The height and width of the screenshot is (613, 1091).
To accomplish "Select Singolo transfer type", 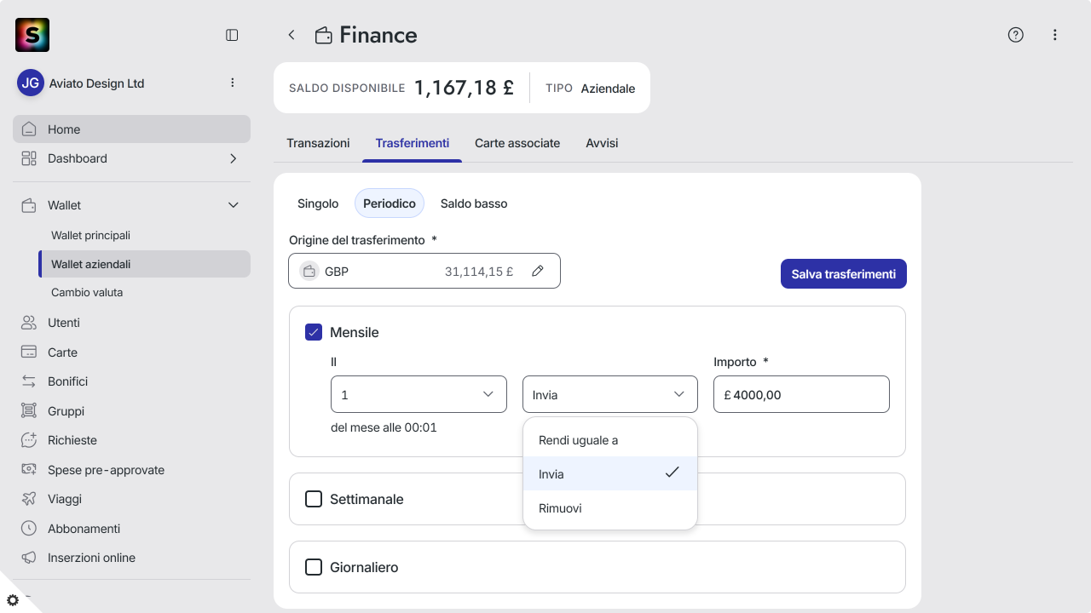I will click(318, 203).
